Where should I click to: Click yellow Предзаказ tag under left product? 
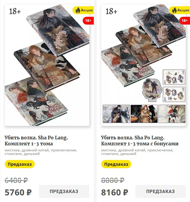coord(20,164)
